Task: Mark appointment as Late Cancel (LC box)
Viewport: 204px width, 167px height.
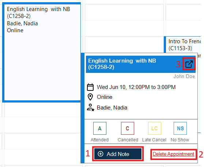Action: [x=154, y=128]
